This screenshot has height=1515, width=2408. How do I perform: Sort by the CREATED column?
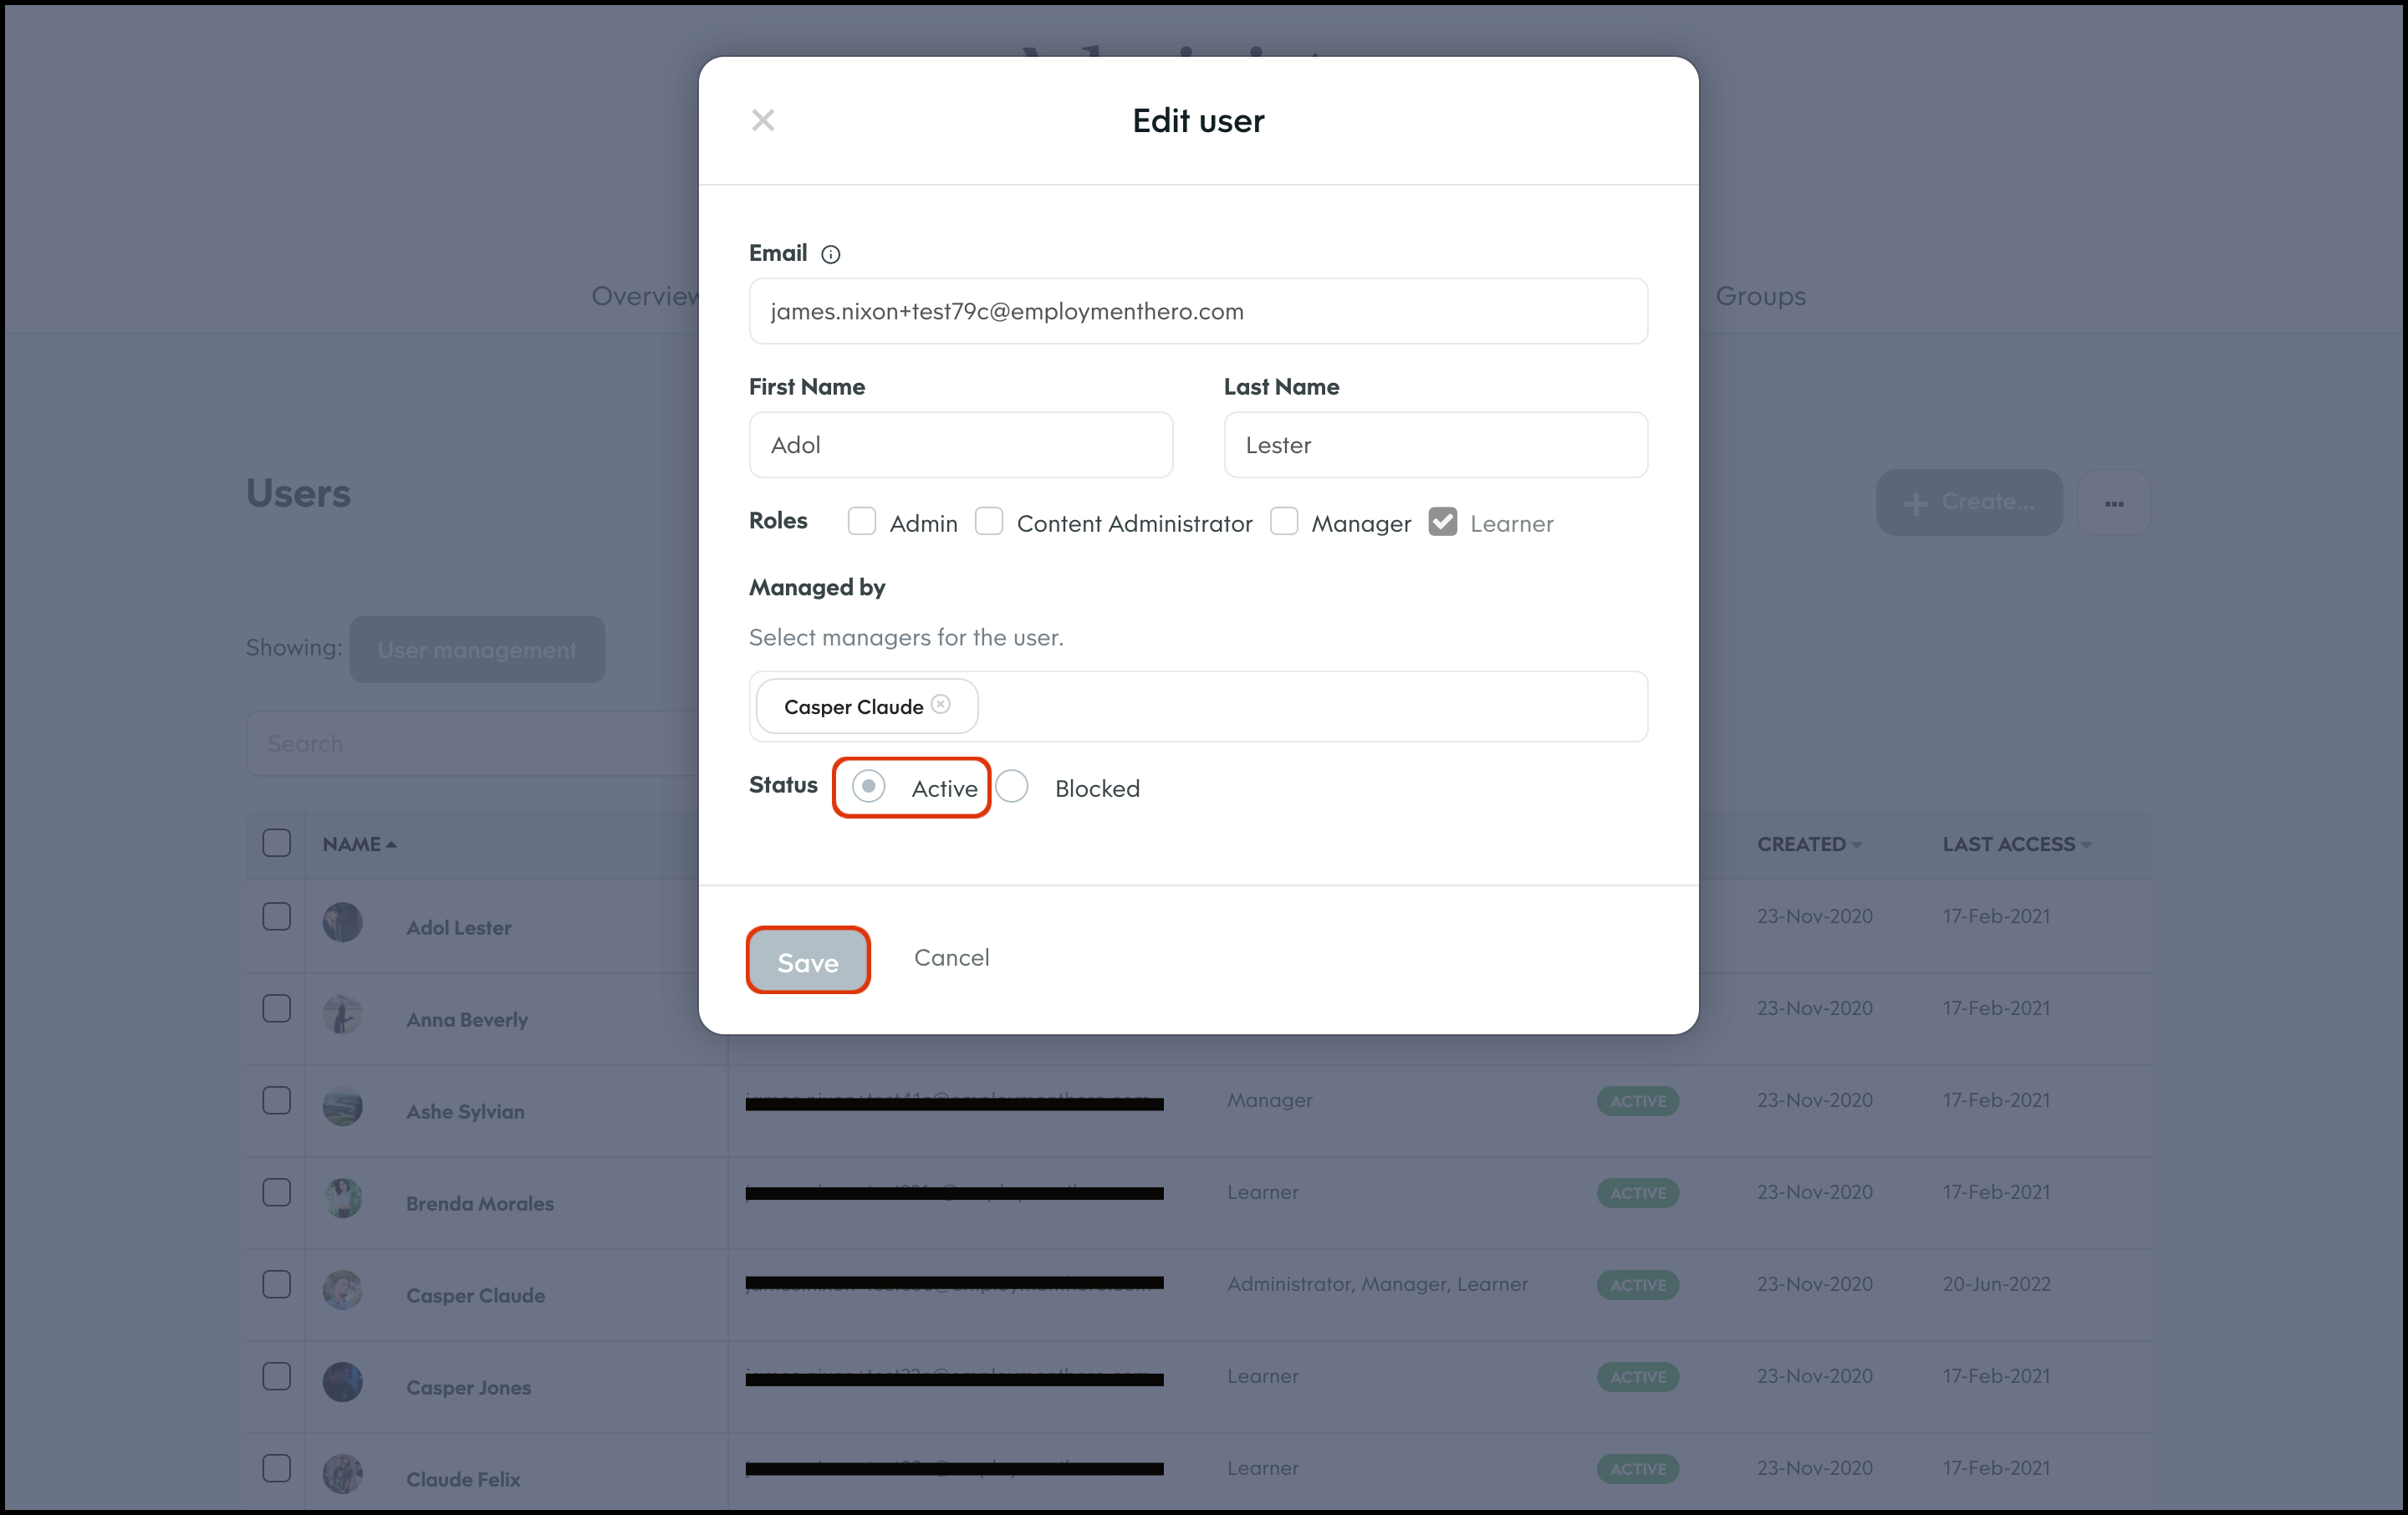tap(1809, 844)
